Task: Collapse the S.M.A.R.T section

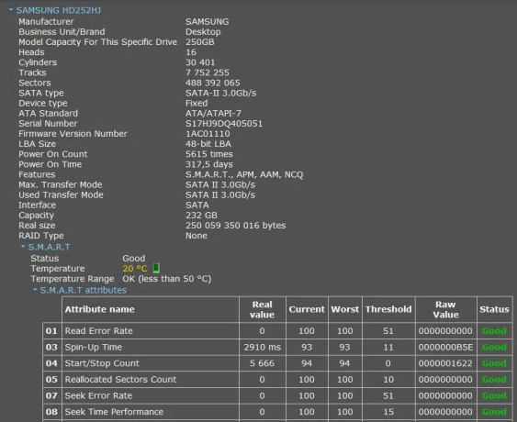Action: pos(23,247)
